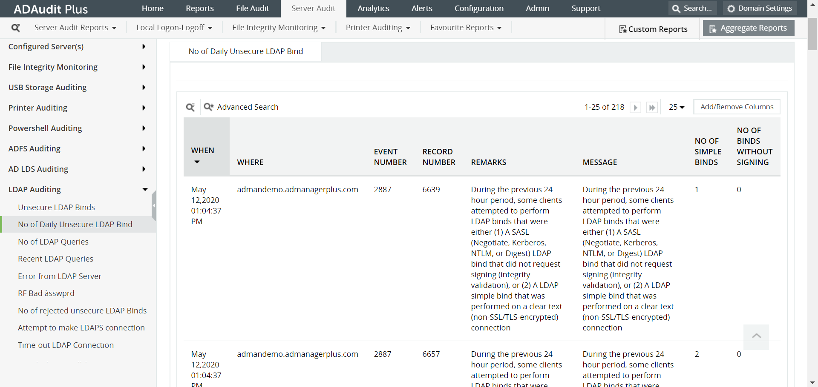This screenshot has width=818, height=387.
Task: Expand File Integrity Monitoring in the sidebar
Action: click(78, 67)
